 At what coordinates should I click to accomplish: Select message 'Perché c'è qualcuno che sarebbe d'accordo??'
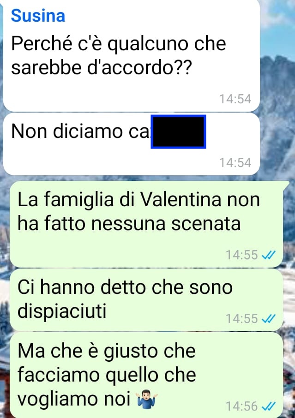pos(132,55)
